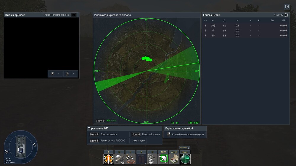Click the СКОР 0 км/ч speed readout
Image resolution: width=296 pixels, height=166 pixels.
click(10, 162)
